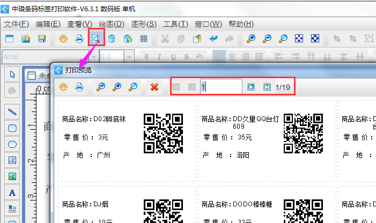Go to next page in print preview
376x223 pixels.
click(x=250, y=86)
